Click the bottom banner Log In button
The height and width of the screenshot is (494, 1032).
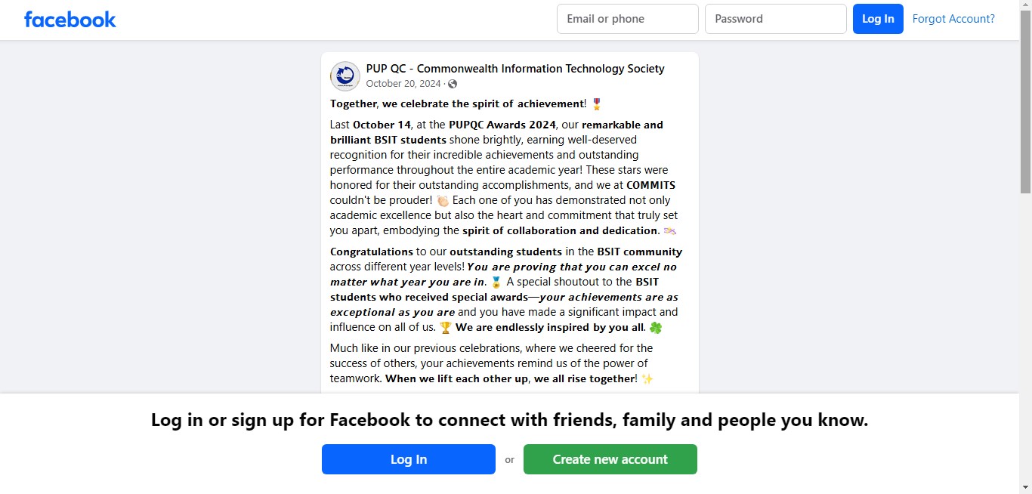(x=409, y=459)
